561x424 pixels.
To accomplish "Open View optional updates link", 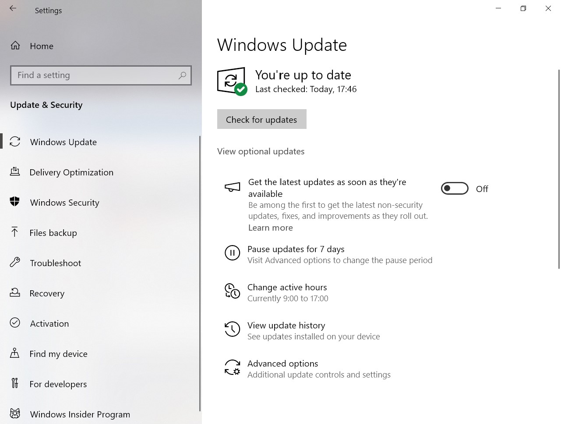I will coord(261,151).
